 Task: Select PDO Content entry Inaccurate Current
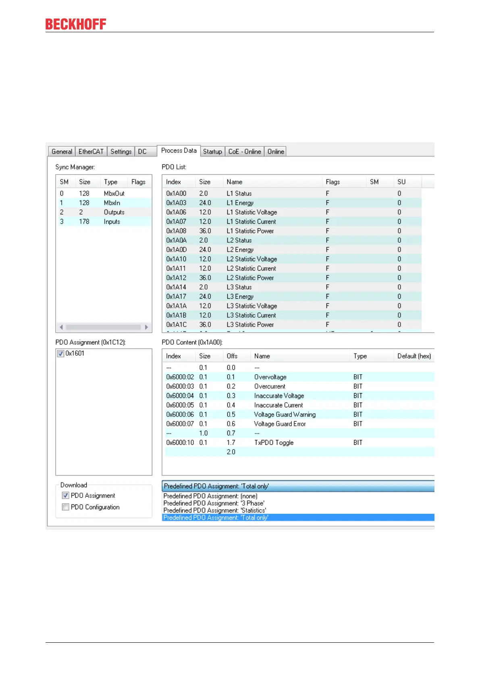[x=299, y=405]
